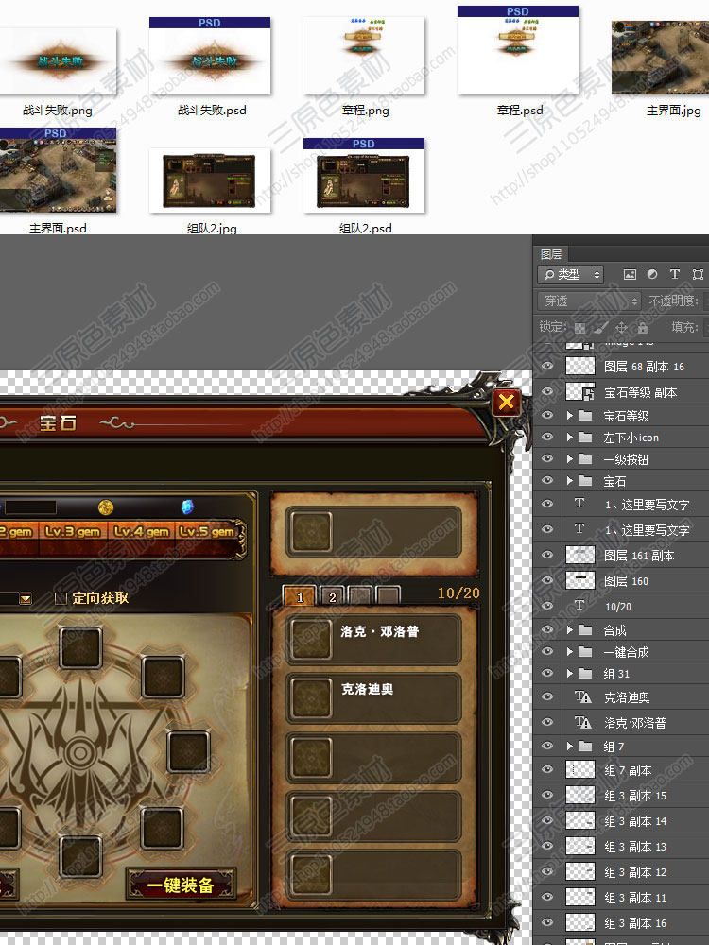Screen dimensions: 709x945
Task: Click the blue gem currency icon
Action: click(x=187, y=507)
